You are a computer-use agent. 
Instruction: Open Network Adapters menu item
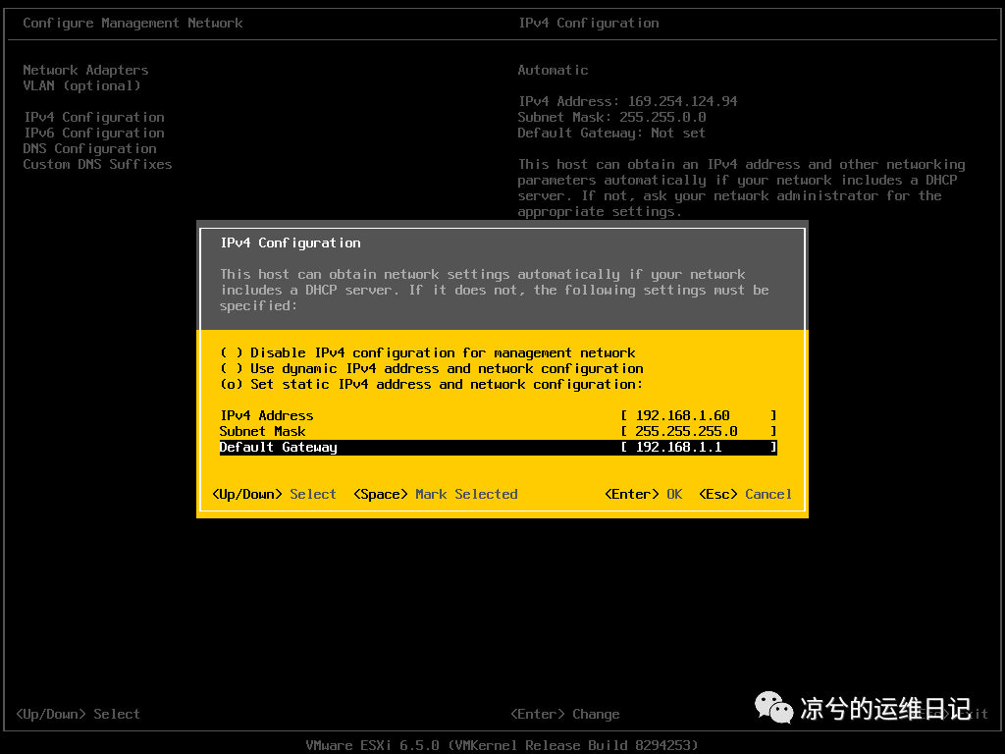point(86,70)
